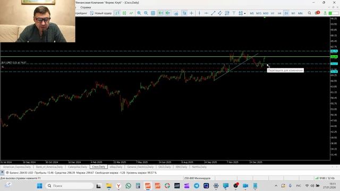This screenshot has height=191, width=340.
Task: Switch timeframe to MN
Action: click(x=300, y=13)
